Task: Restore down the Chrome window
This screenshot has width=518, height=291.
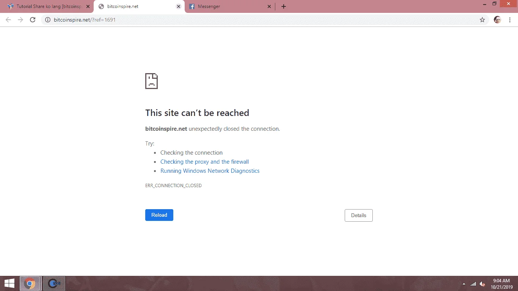Action: 494,3
